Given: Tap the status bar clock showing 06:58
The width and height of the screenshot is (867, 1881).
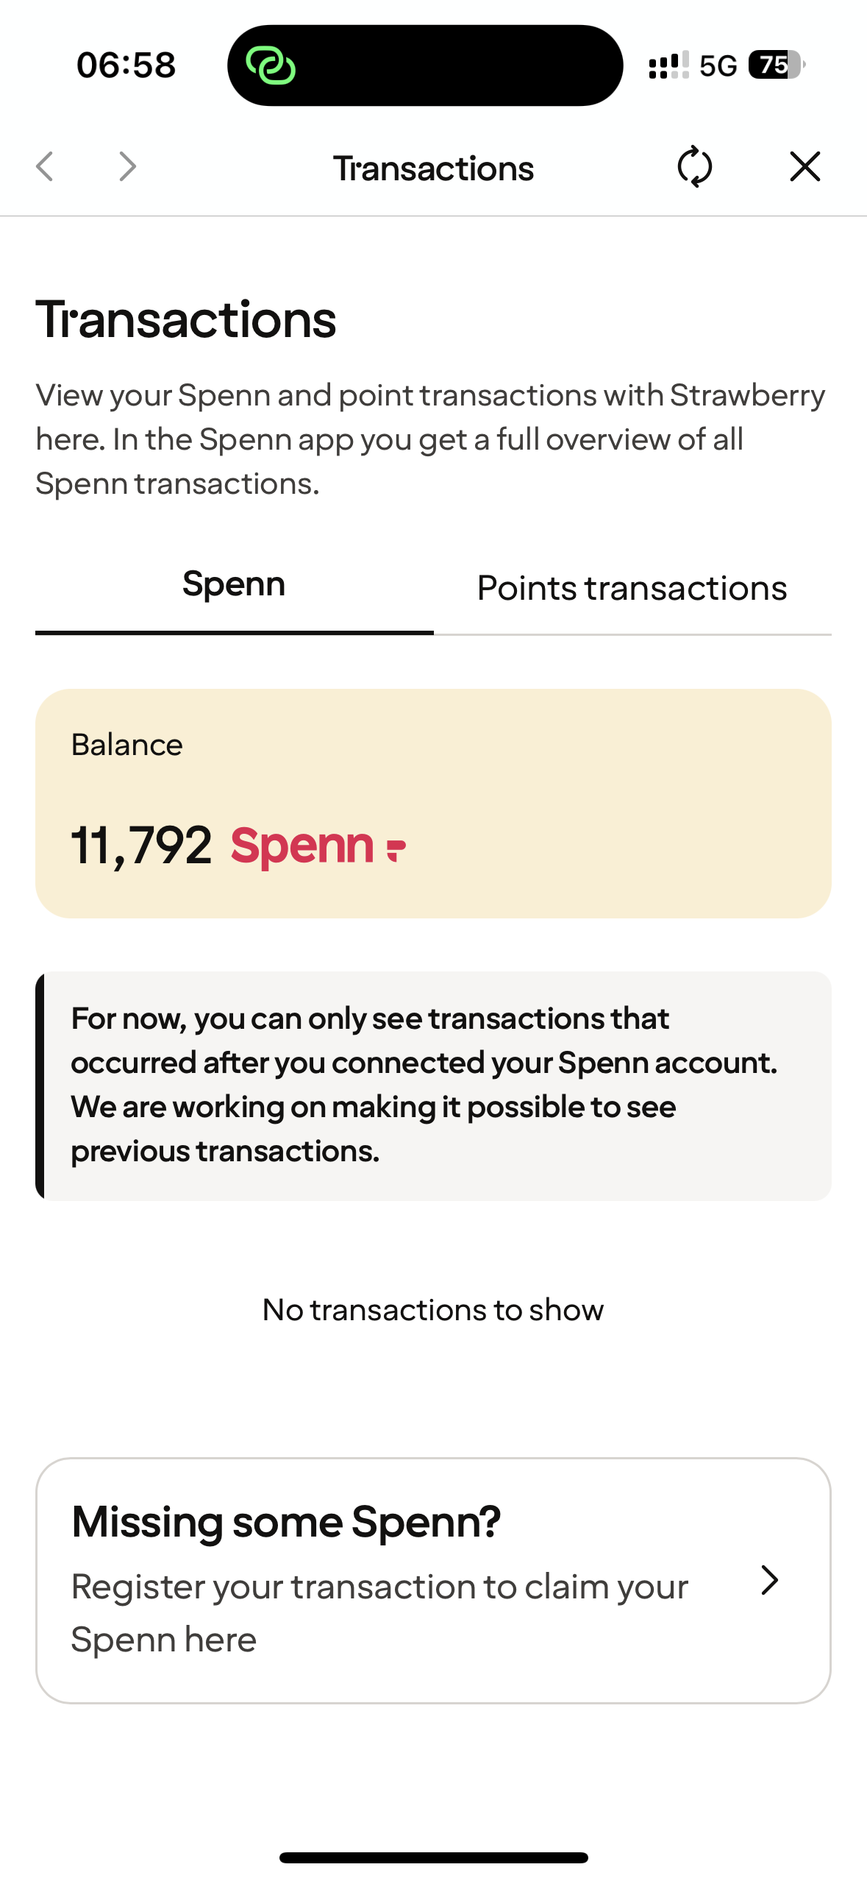Looking at the screenshot, I should [x=126, y=65].
